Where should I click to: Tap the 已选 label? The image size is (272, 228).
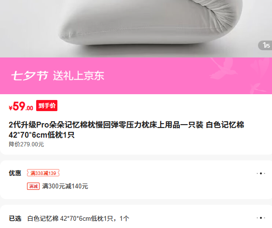15,218
